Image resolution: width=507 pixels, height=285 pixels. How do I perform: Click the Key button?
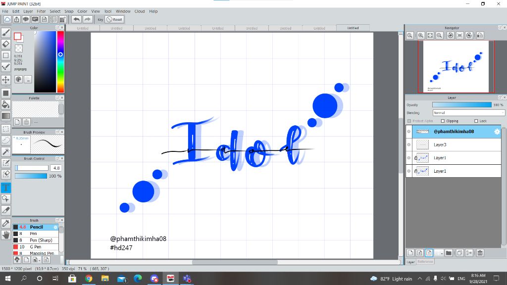coord(100,19)
